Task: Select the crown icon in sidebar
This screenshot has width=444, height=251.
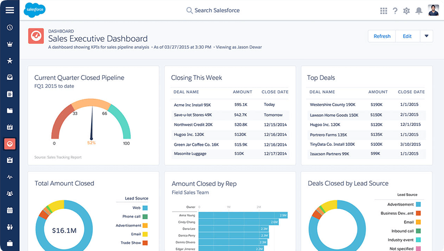Action: 10,44
